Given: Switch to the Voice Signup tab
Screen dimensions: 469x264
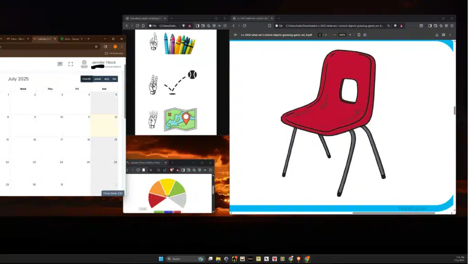Looking at the screenshot, I should point(70,39).
